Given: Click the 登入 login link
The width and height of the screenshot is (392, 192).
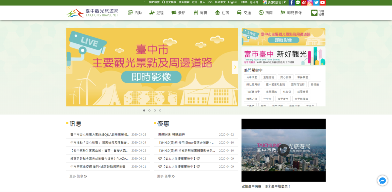Looking at the screenshot, I should [x=202, y=2].
